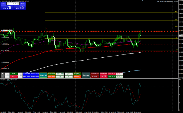The width and height of the screenshot is (183, 113).
Task: Click the 1871.44 field next to Edit SL
Action: pyautogui.click(x=119, y=74)
